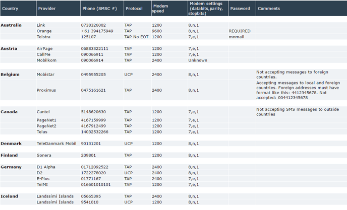Select the Telstra provider cell
Image resolution: width=347 pixels, height=210 pixels.
pyautogui.click(x=43, y=37)
